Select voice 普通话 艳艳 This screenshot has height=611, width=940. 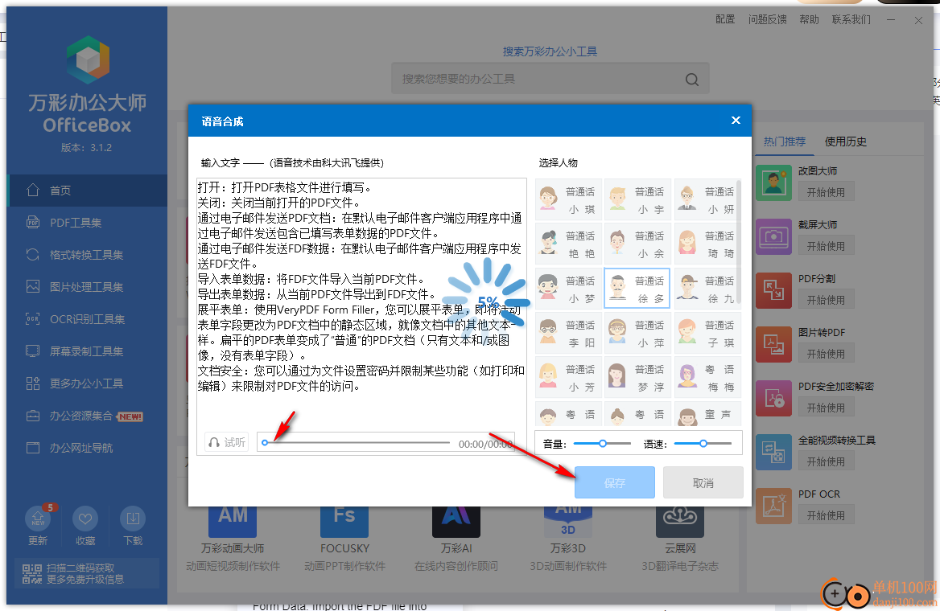[x=567, y=244]
